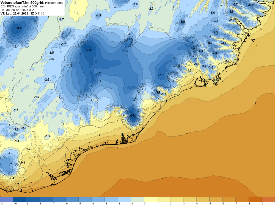Click the -3.7 temperature label
275x205 pixels.
click(63, 44)
